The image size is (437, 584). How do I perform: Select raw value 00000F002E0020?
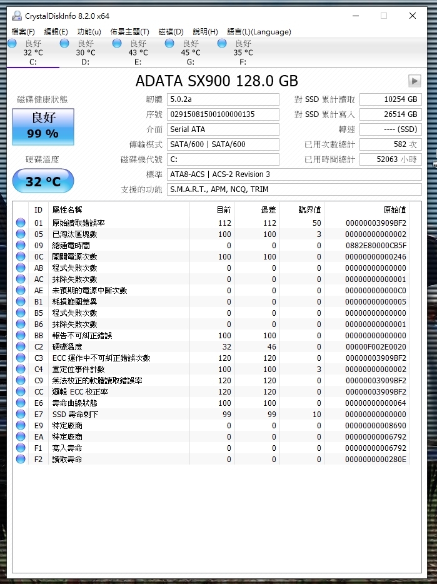376,347
